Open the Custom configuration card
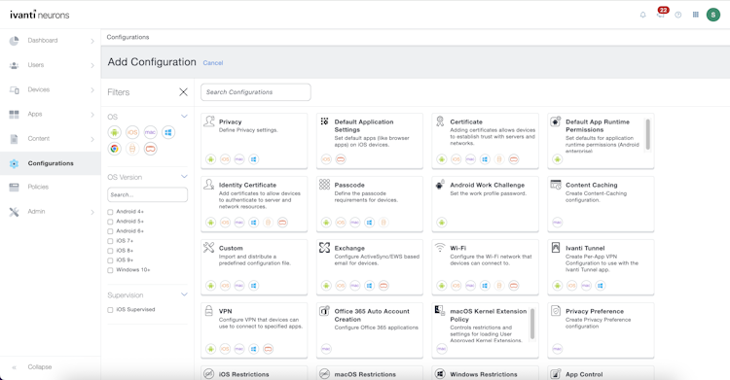The height and width of the screenshot is (380, 730). click(254, 267)
